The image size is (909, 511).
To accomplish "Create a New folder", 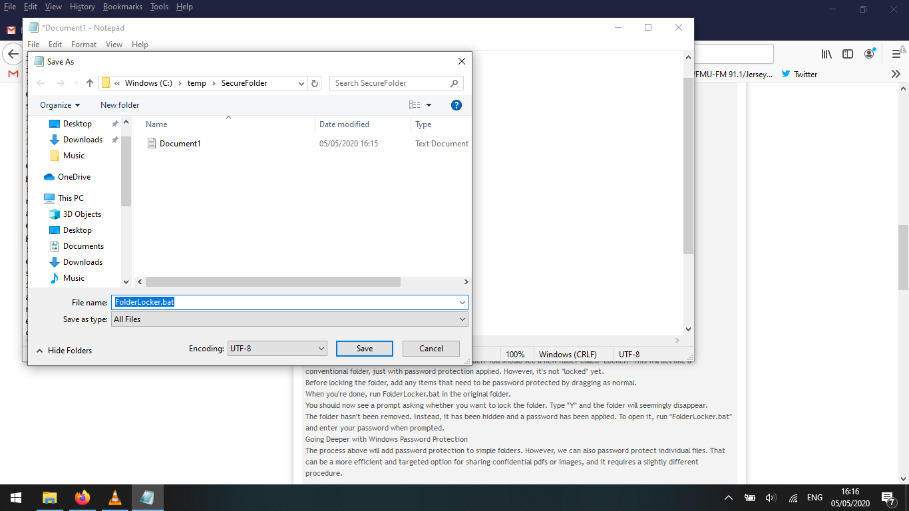I will (x=120, y=105).
